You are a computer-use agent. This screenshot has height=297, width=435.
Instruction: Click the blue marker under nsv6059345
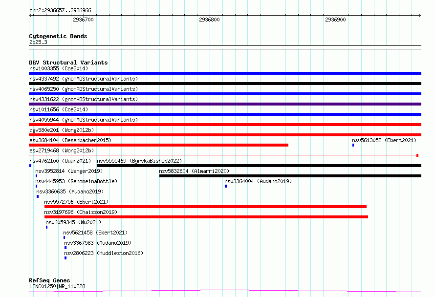(x=46, y=227)
